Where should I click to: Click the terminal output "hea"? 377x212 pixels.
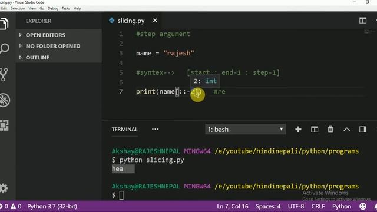pyautogui.click(x=118, y=169)
